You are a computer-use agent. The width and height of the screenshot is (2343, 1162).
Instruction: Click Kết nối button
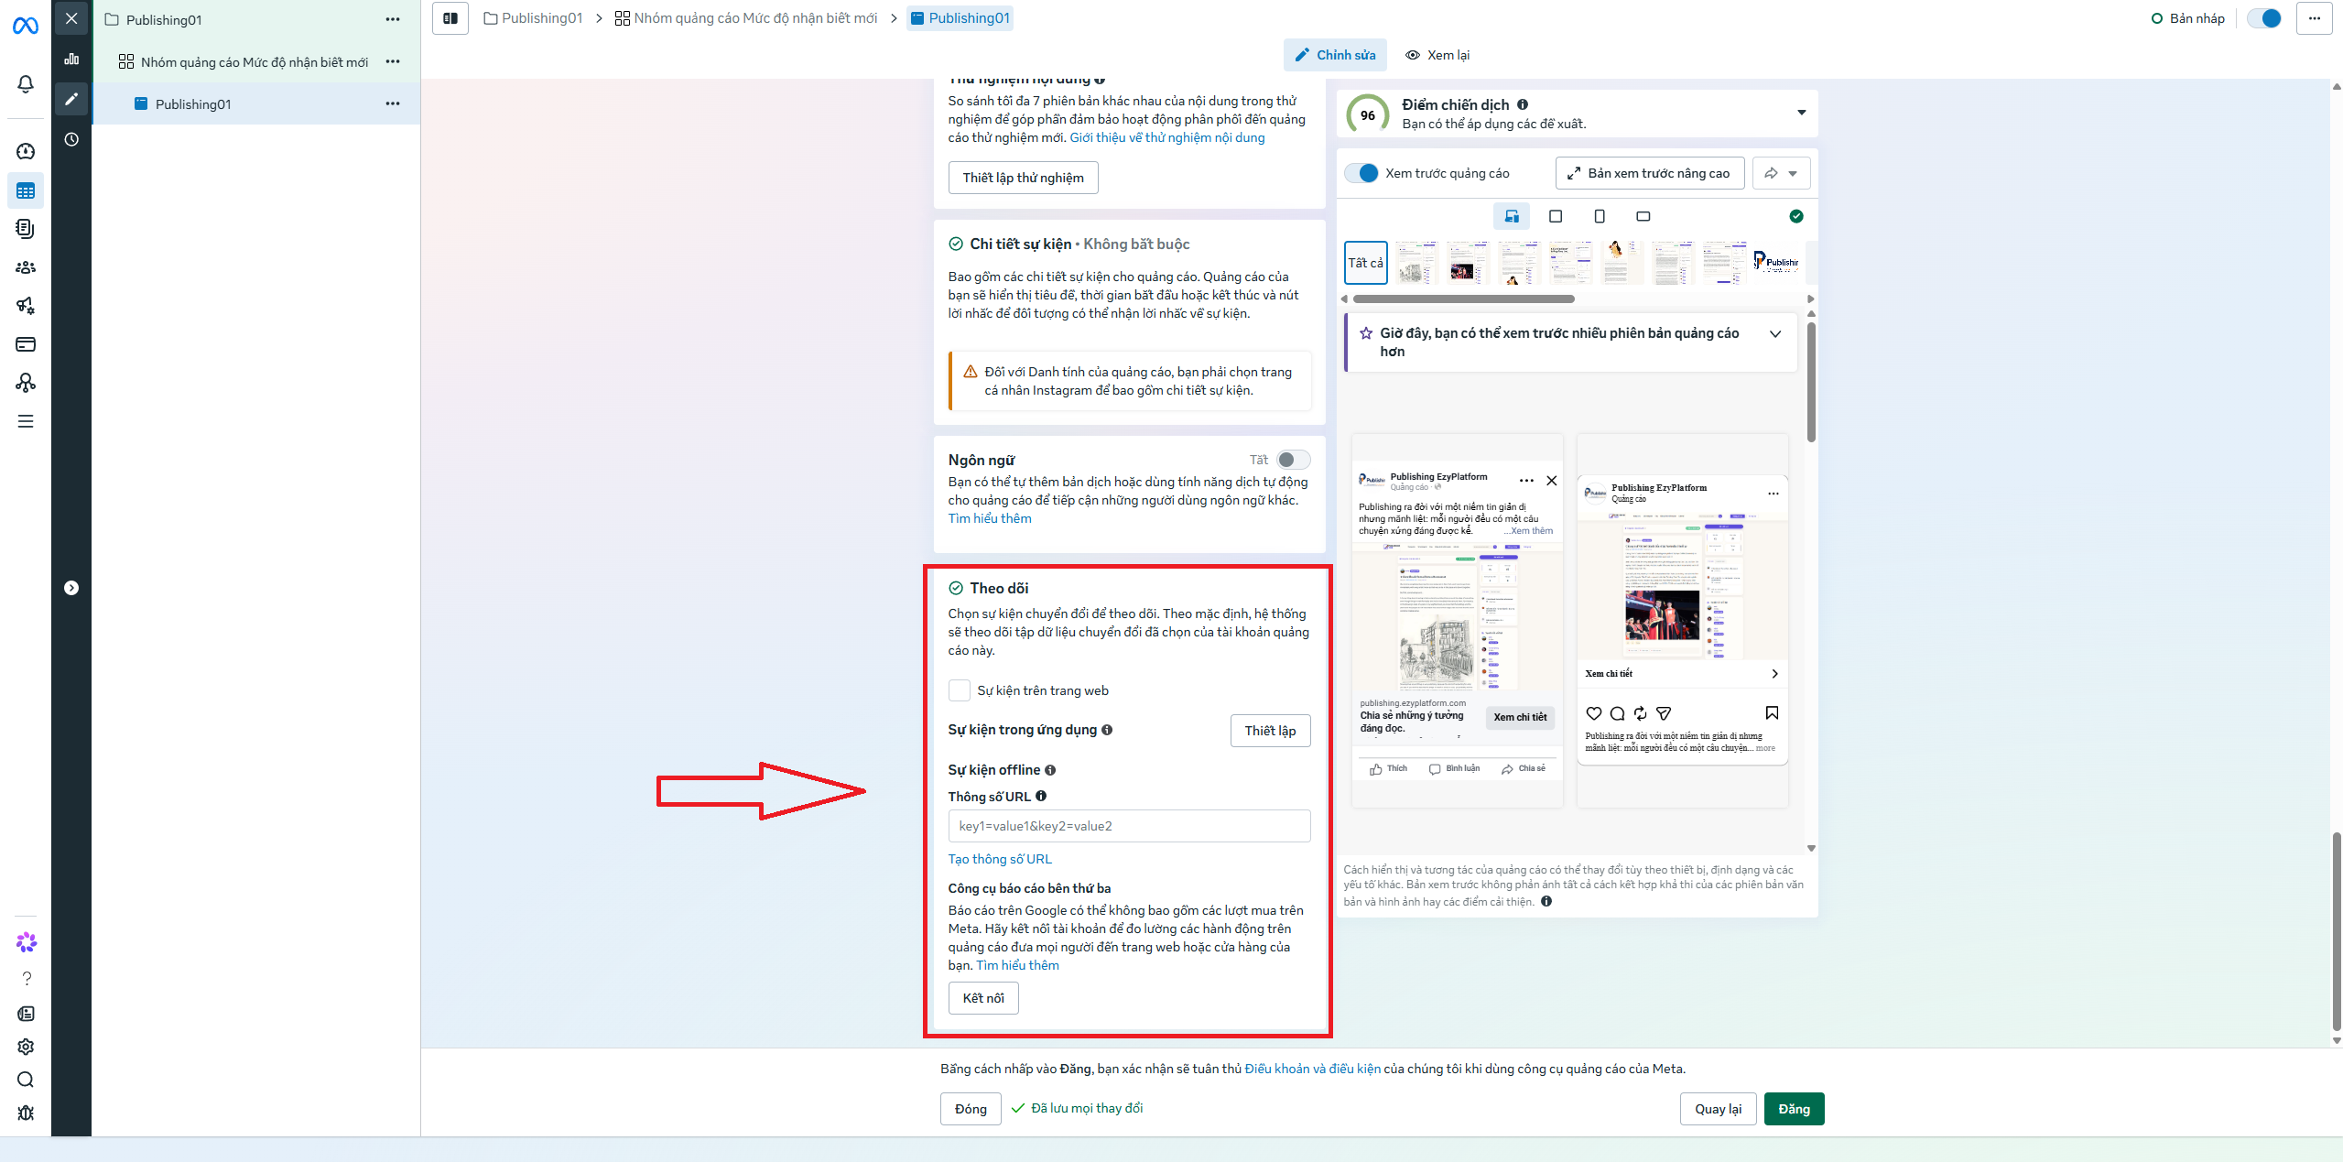983,998
